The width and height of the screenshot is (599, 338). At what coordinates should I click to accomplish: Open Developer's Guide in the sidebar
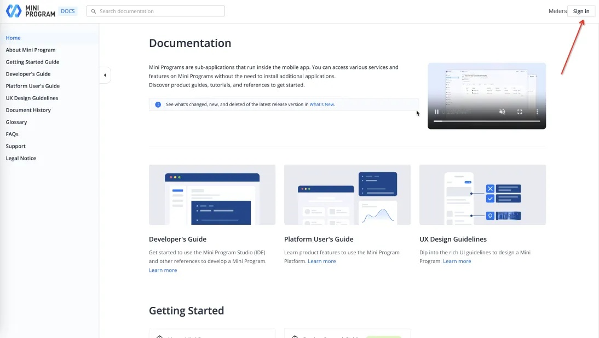click(x=28, y=74)
